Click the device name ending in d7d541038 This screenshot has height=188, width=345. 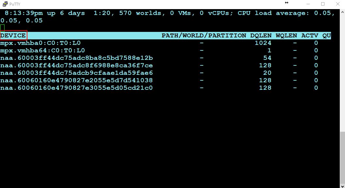click(76, 80)
